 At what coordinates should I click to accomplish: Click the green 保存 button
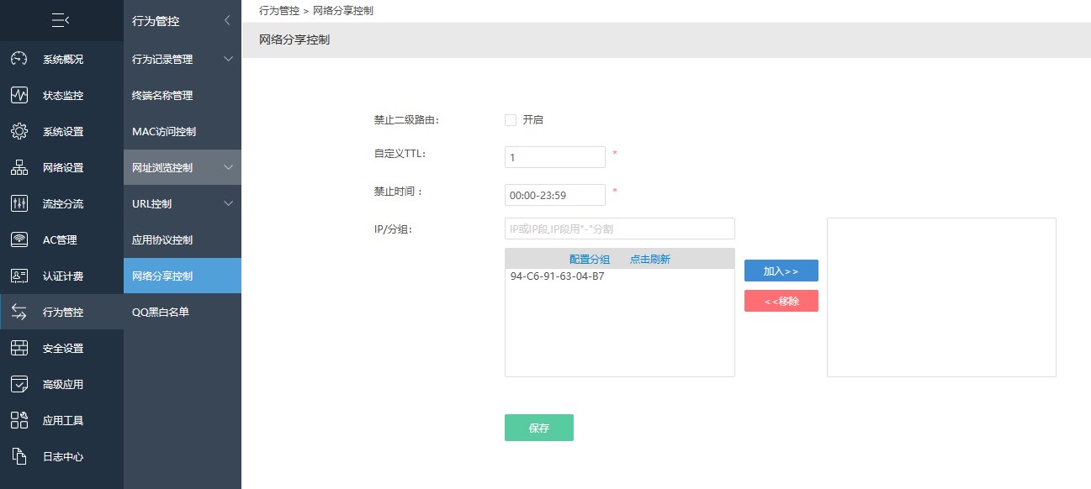pyautogui.click(x=539, y=428)
